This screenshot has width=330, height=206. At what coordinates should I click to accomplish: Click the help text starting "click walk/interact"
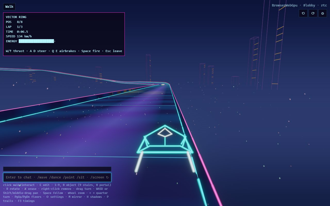[x=57, y=193]
